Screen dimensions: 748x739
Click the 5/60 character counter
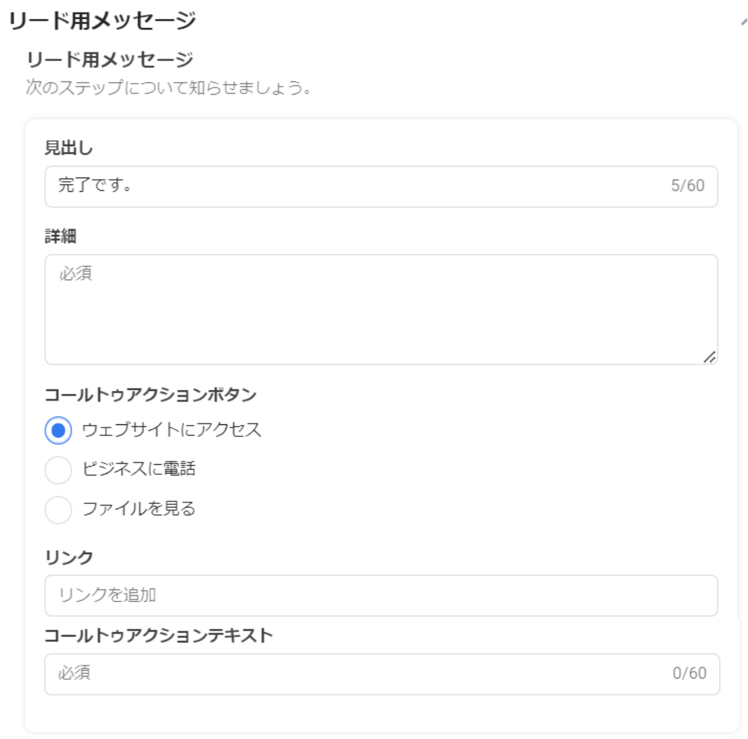click(687, 186)
